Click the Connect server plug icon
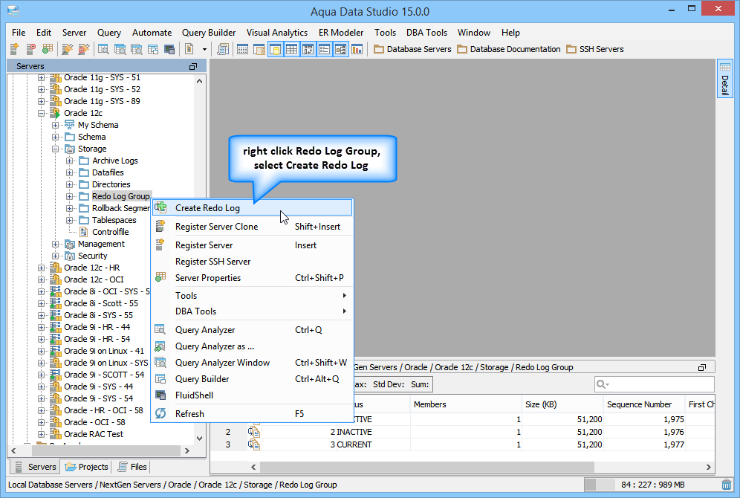 coord(68,48)
